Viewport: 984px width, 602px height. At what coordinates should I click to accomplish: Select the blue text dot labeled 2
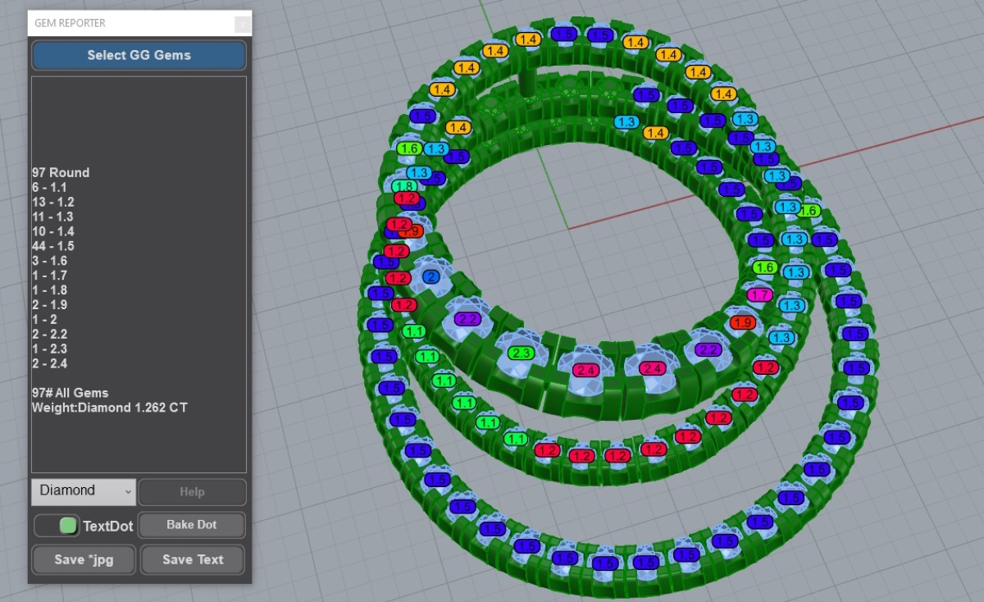[430, 277]
